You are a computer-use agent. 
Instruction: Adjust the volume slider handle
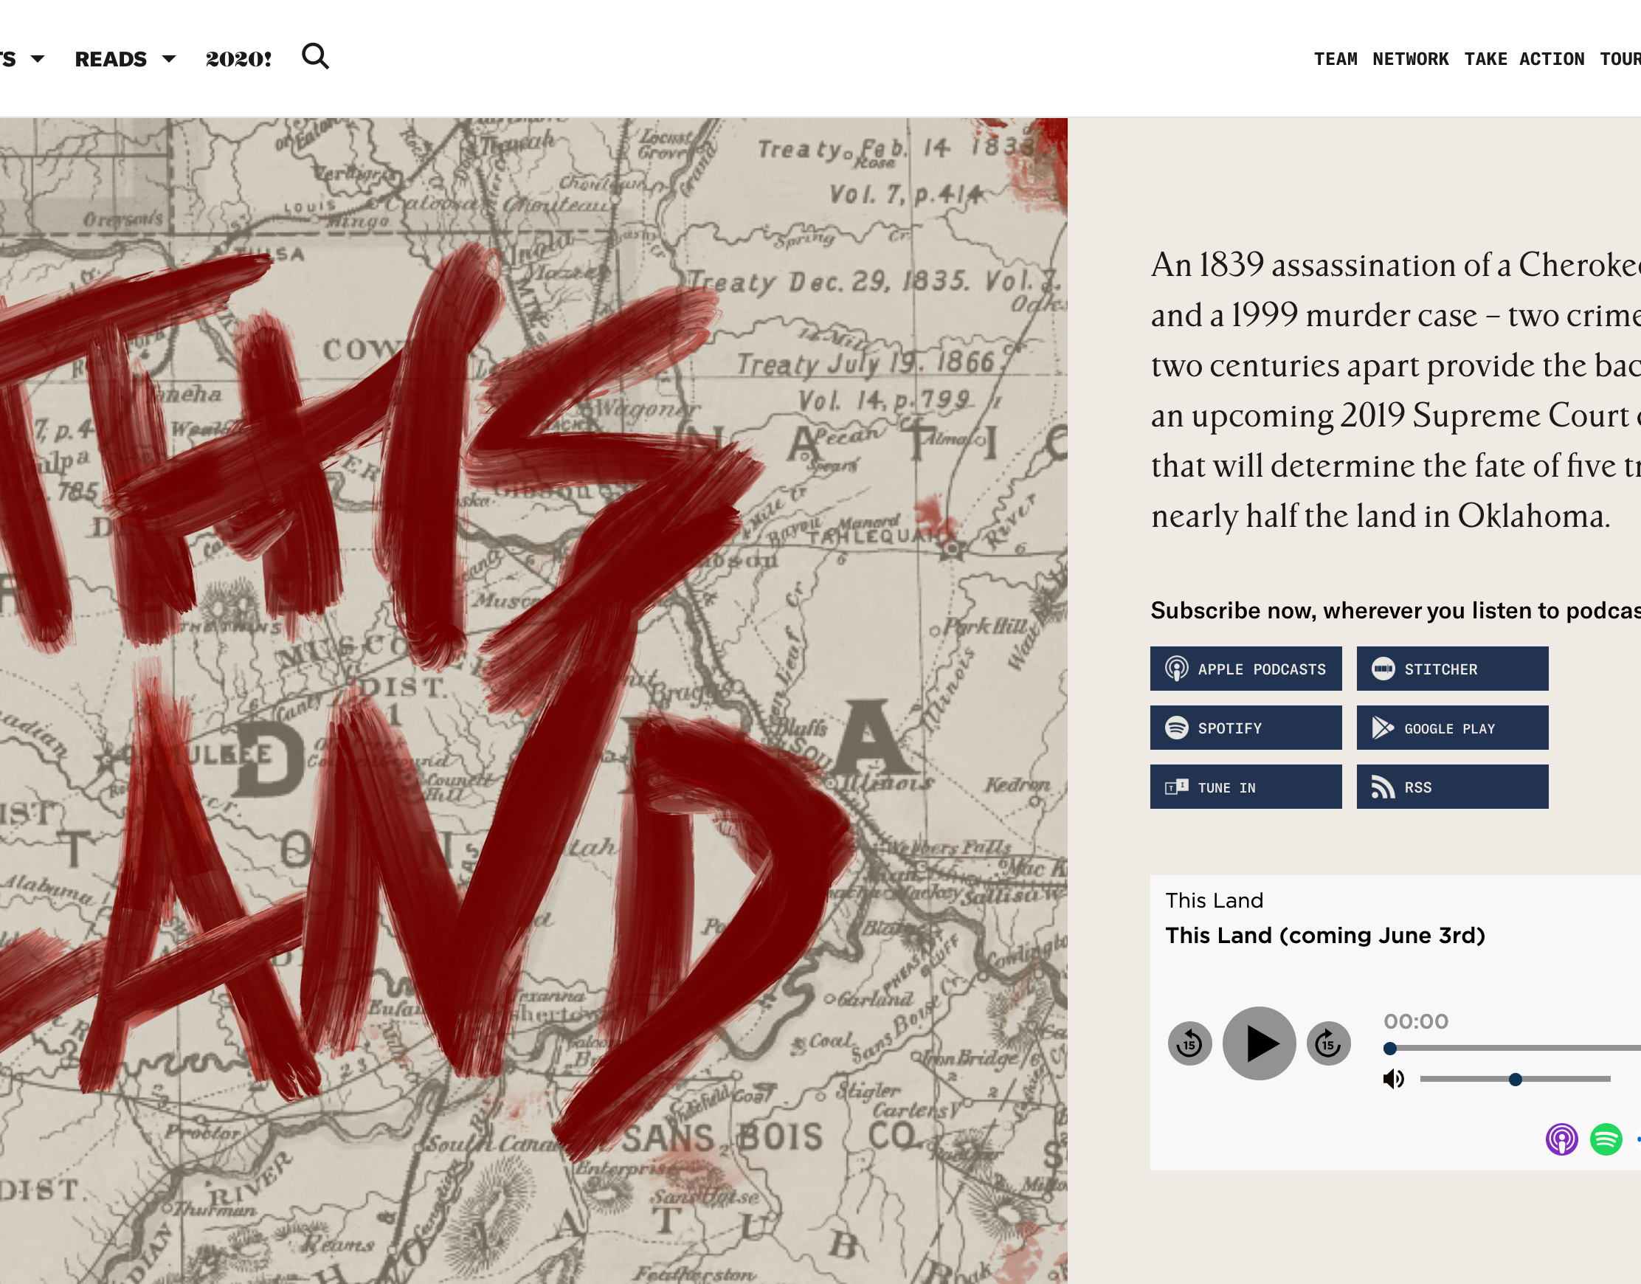click(x=1516, y=1080)
